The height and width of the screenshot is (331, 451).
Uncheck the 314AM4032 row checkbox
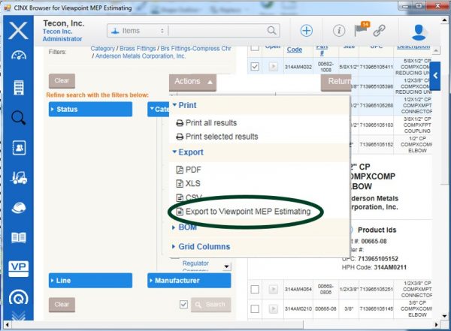(x=255, y=67)
